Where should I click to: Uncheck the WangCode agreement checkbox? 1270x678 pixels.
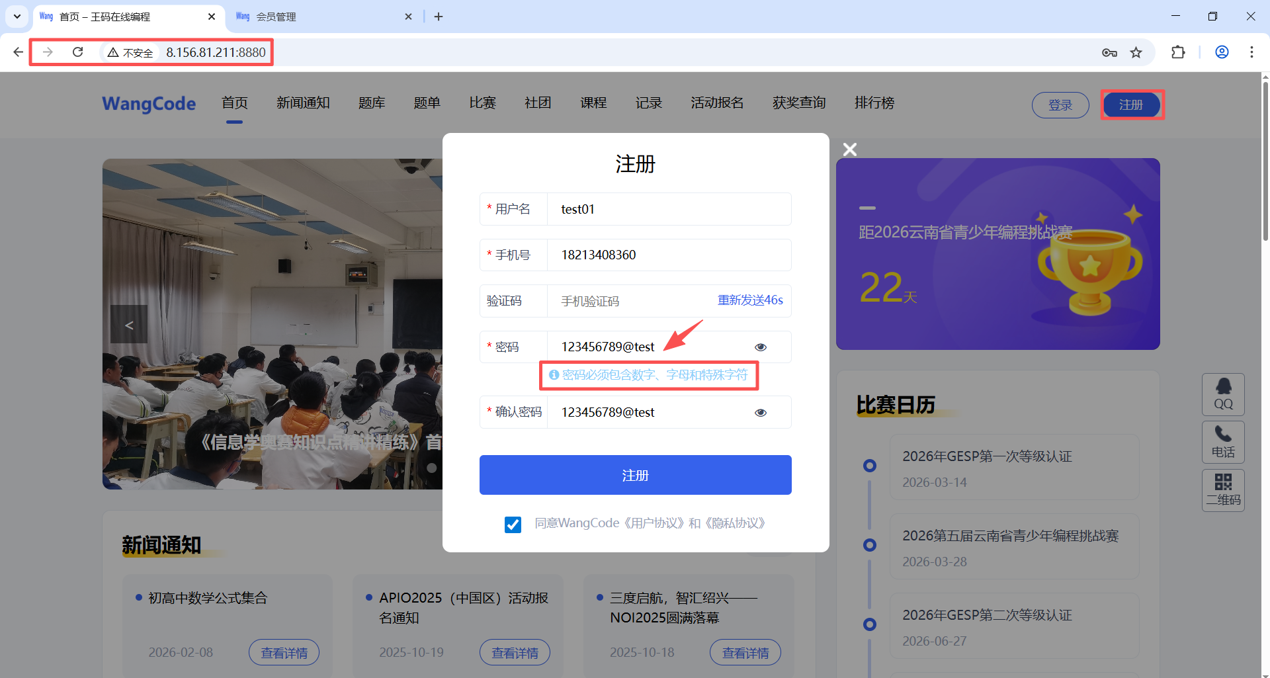(x=513, y=525)
